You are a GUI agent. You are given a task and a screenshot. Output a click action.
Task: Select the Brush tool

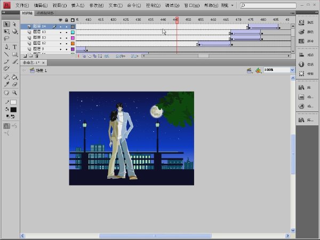[14, 61]
